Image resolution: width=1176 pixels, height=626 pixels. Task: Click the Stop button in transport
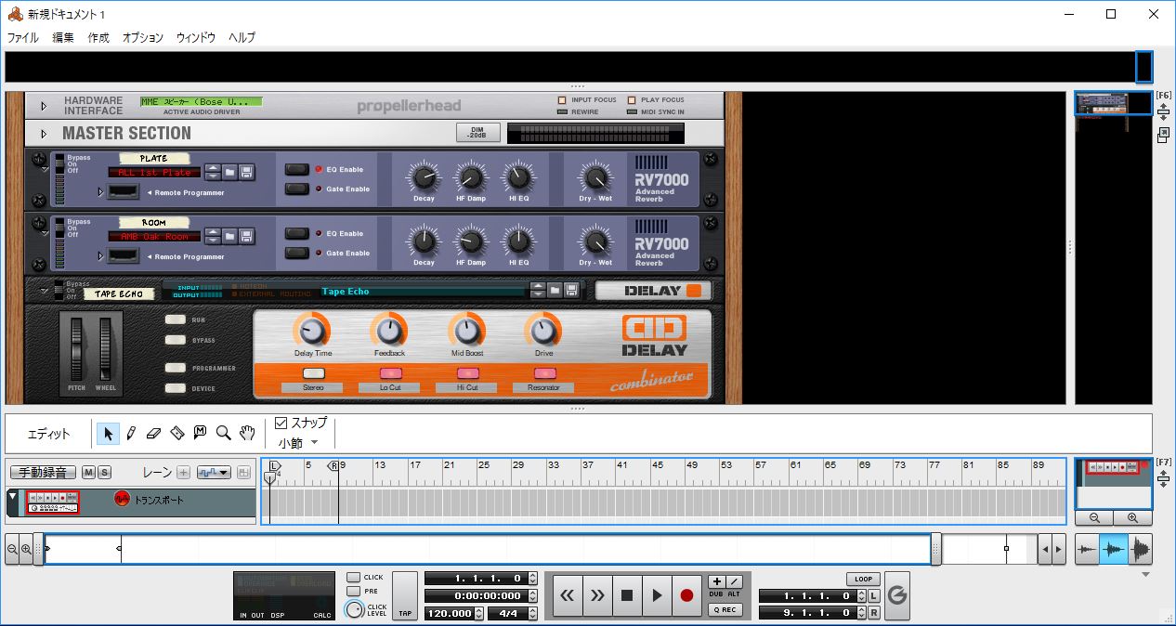(x=627, y=595)
